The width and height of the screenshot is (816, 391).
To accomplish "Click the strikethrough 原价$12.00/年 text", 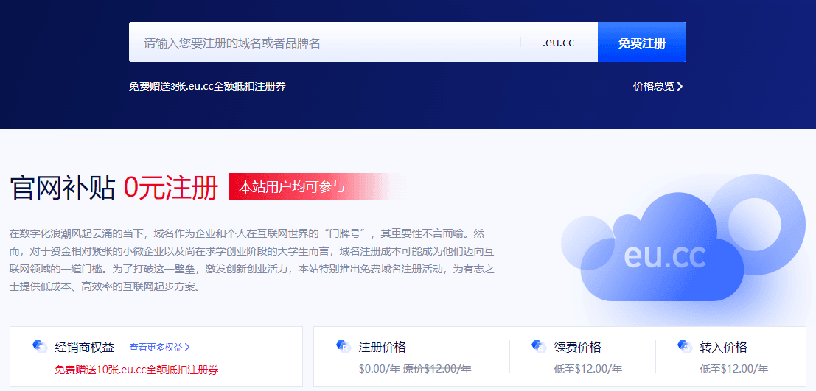I will tap(437, 369).
